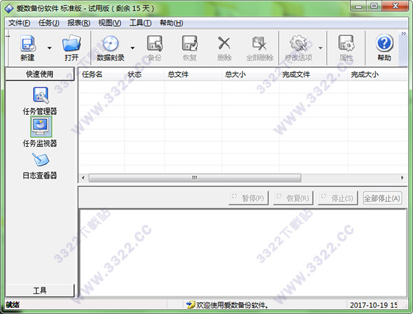Click the 备份 (Backup) toolbar icon
Image resolution: width=413 pixels, height=314 pixels.
tap(155, 43)
